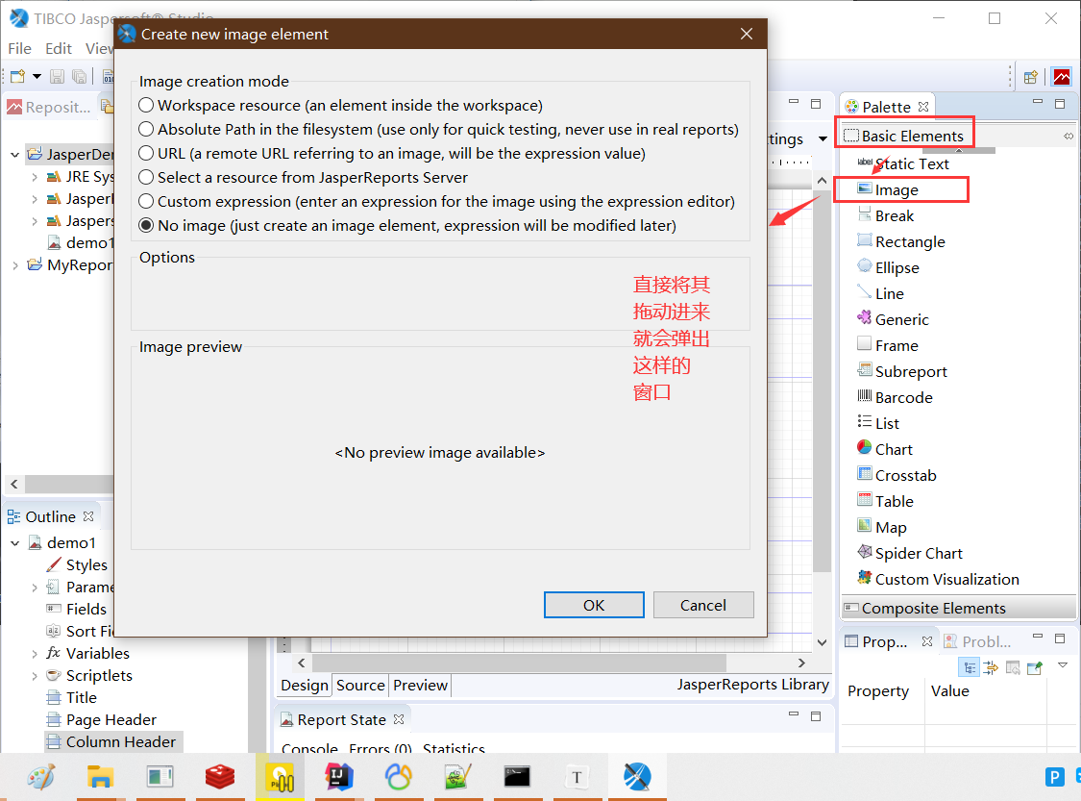Collapse the demo1 tree in Outline
The height and width of the screenshot is (801, 1081).
point(15,543)
